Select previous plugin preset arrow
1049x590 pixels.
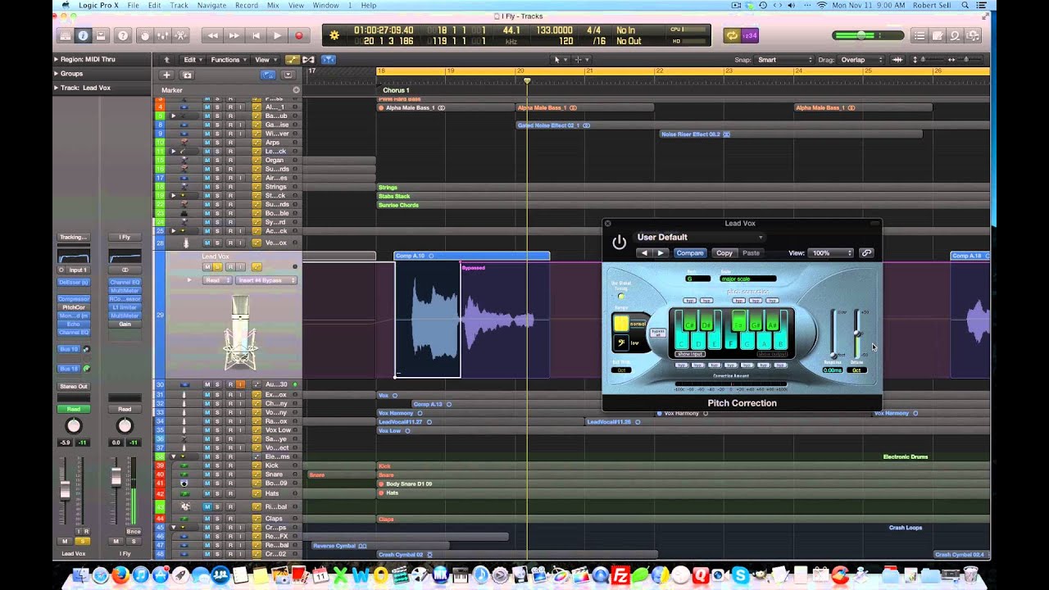click(644, 253)
